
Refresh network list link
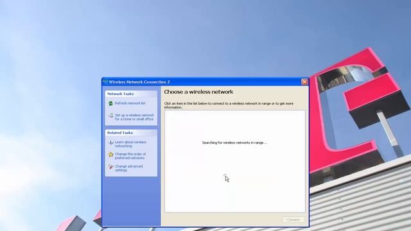click(130, 103)
